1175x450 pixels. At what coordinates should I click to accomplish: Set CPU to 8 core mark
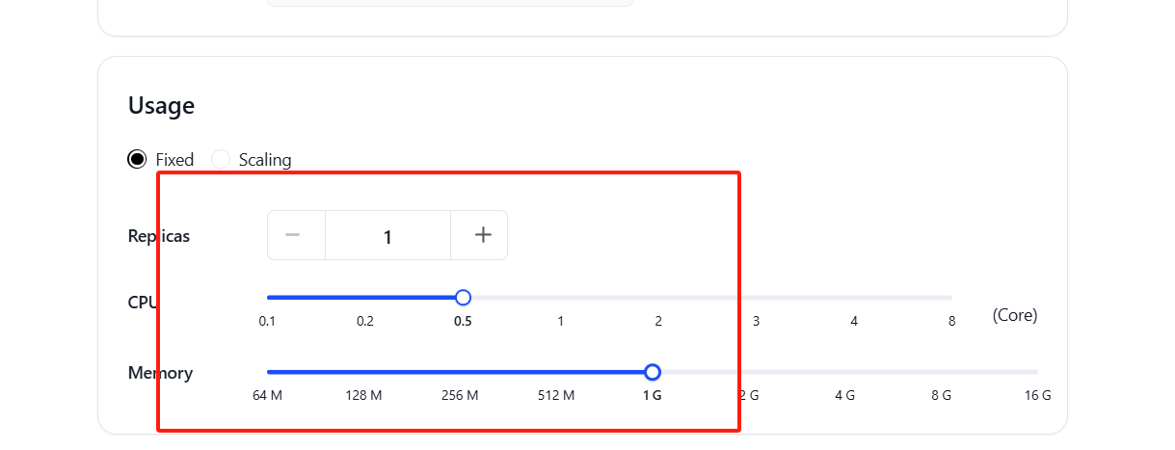pos(951,297)
